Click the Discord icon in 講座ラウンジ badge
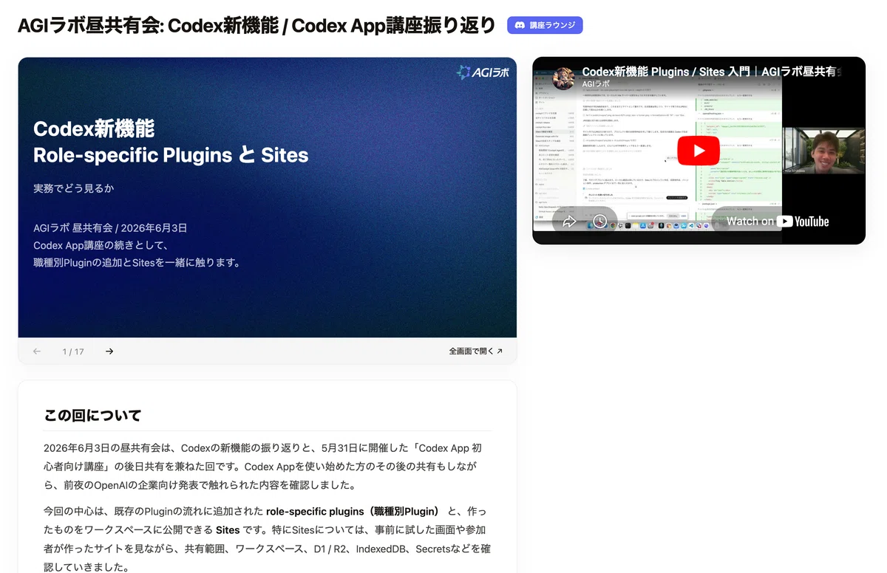This screenshot has height=573, width=887. pos(520,25)
